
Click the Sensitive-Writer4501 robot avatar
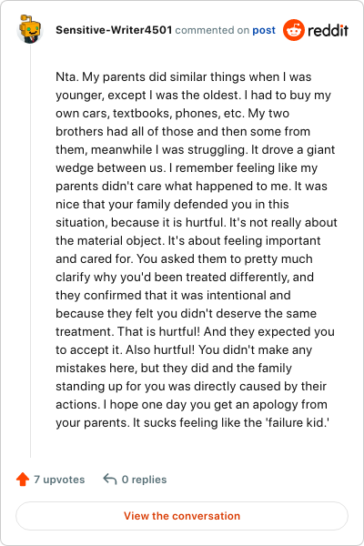coord(30,30)
